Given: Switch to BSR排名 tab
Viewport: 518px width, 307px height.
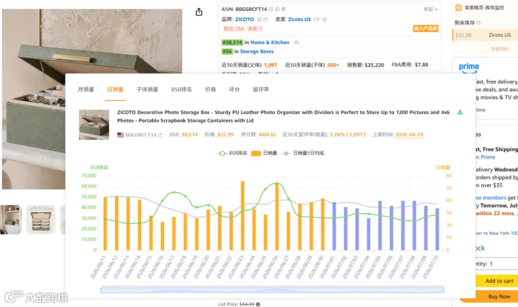Looking at the screenshot, I should coord(181,90).
